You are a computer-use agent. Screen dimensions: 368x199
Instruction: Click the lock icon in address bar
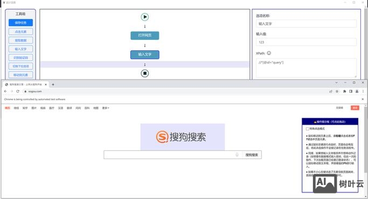25,91
